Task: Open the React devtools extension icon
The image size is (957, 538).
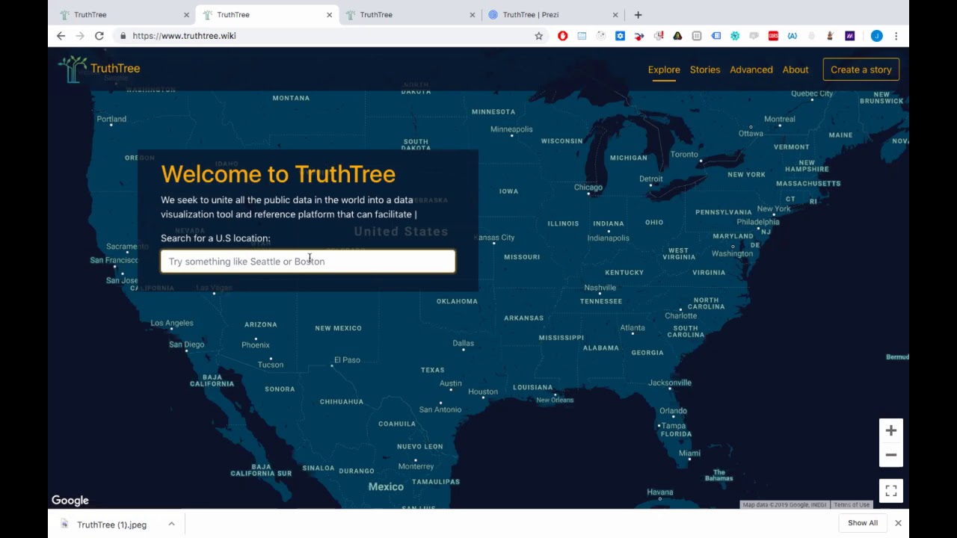Action: pyautogui.click(x=735, y=36)
